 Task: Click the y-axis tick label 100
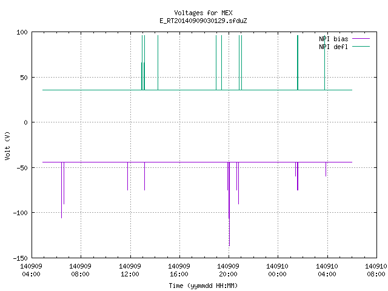[x=22, y=32]
